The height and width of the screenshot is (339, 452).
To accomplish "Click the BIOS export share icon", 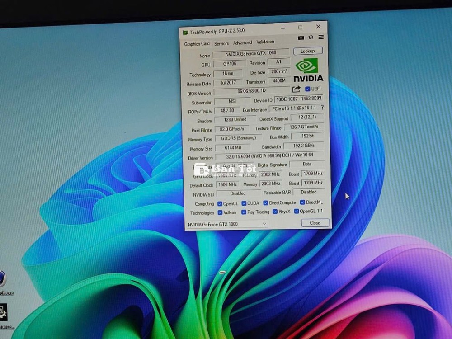I will click(x=296, y=89).
